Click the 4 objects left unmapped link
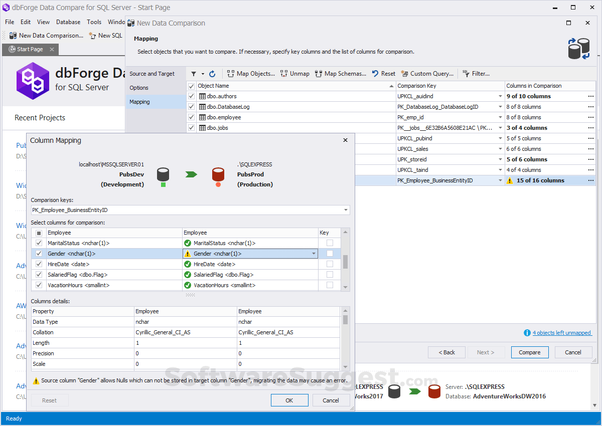602x426 pixels. tap(561, 332)
